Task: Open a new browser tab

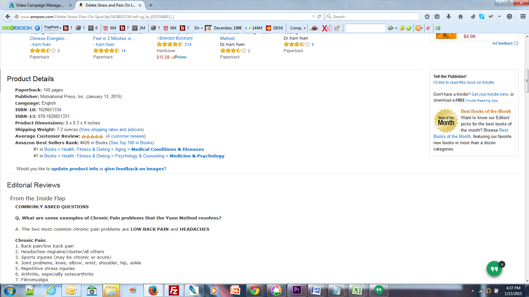Action: click(151, 5)
